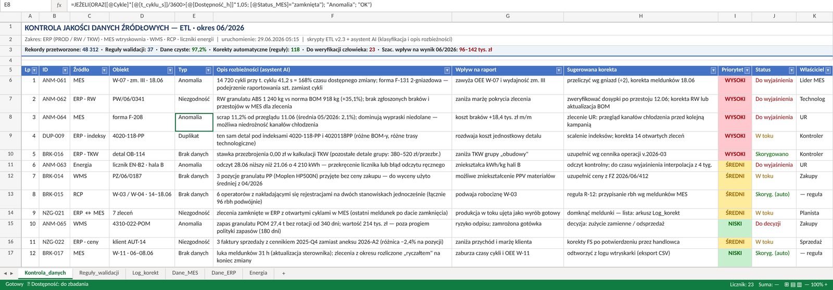Image resolution: width=833 pixels, height=290 pixels.
Task: Switch to Page Break Preview icon
Action: click(800, 285)
